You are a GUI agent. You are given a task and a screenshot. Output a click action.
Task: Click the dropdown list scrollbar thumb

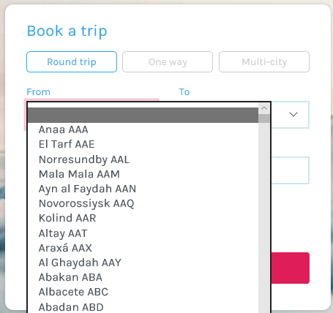(264, 118)
